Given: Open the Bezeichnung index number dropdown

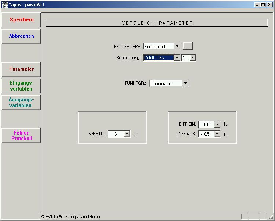Looking at the screenshot, I should [x=192, y=58].
